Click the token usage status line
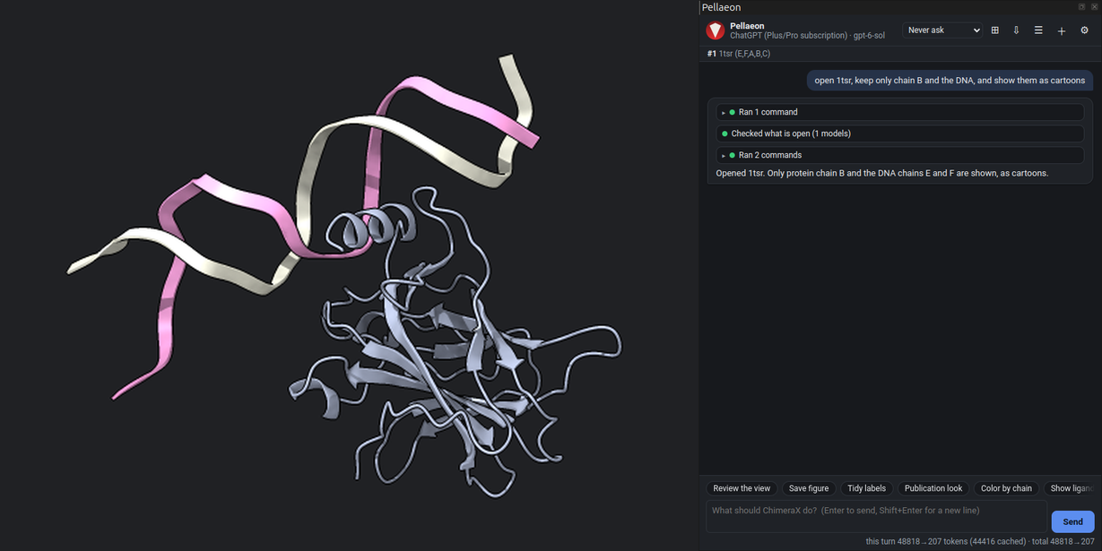Image resolution: width=1102 pixels, height=551 pixels. click(979, 542)
